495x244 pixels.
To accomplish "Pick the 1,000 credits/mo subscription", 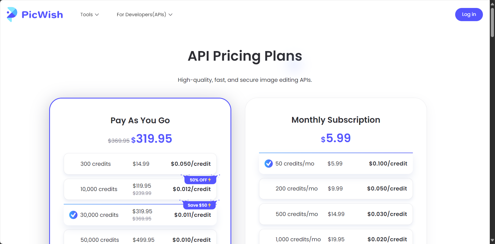I will [x=336, y=237].
